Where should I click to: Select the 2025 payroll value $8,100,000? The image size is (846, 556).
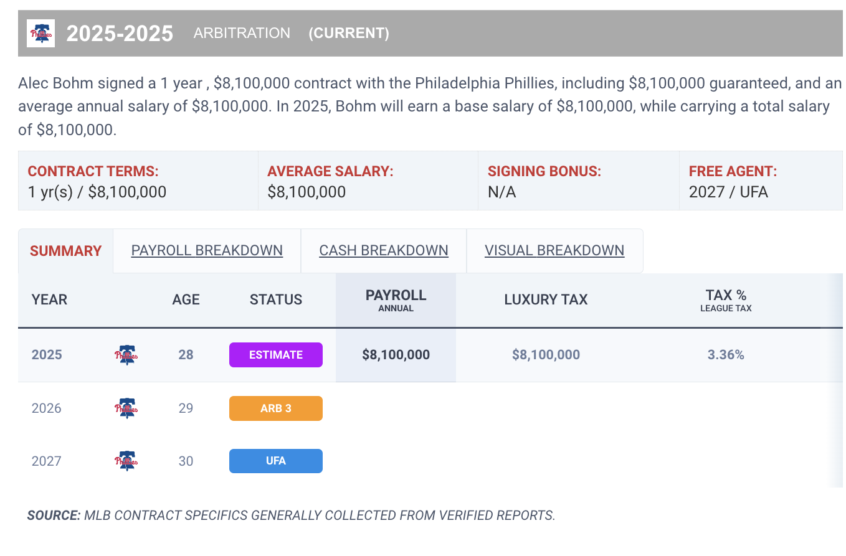[x=396, y=355]
